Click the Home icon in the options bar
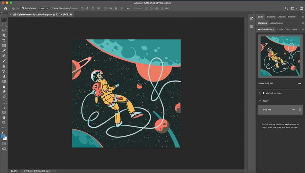Viewport: 305px width, 173px height. tap(5, 8)
